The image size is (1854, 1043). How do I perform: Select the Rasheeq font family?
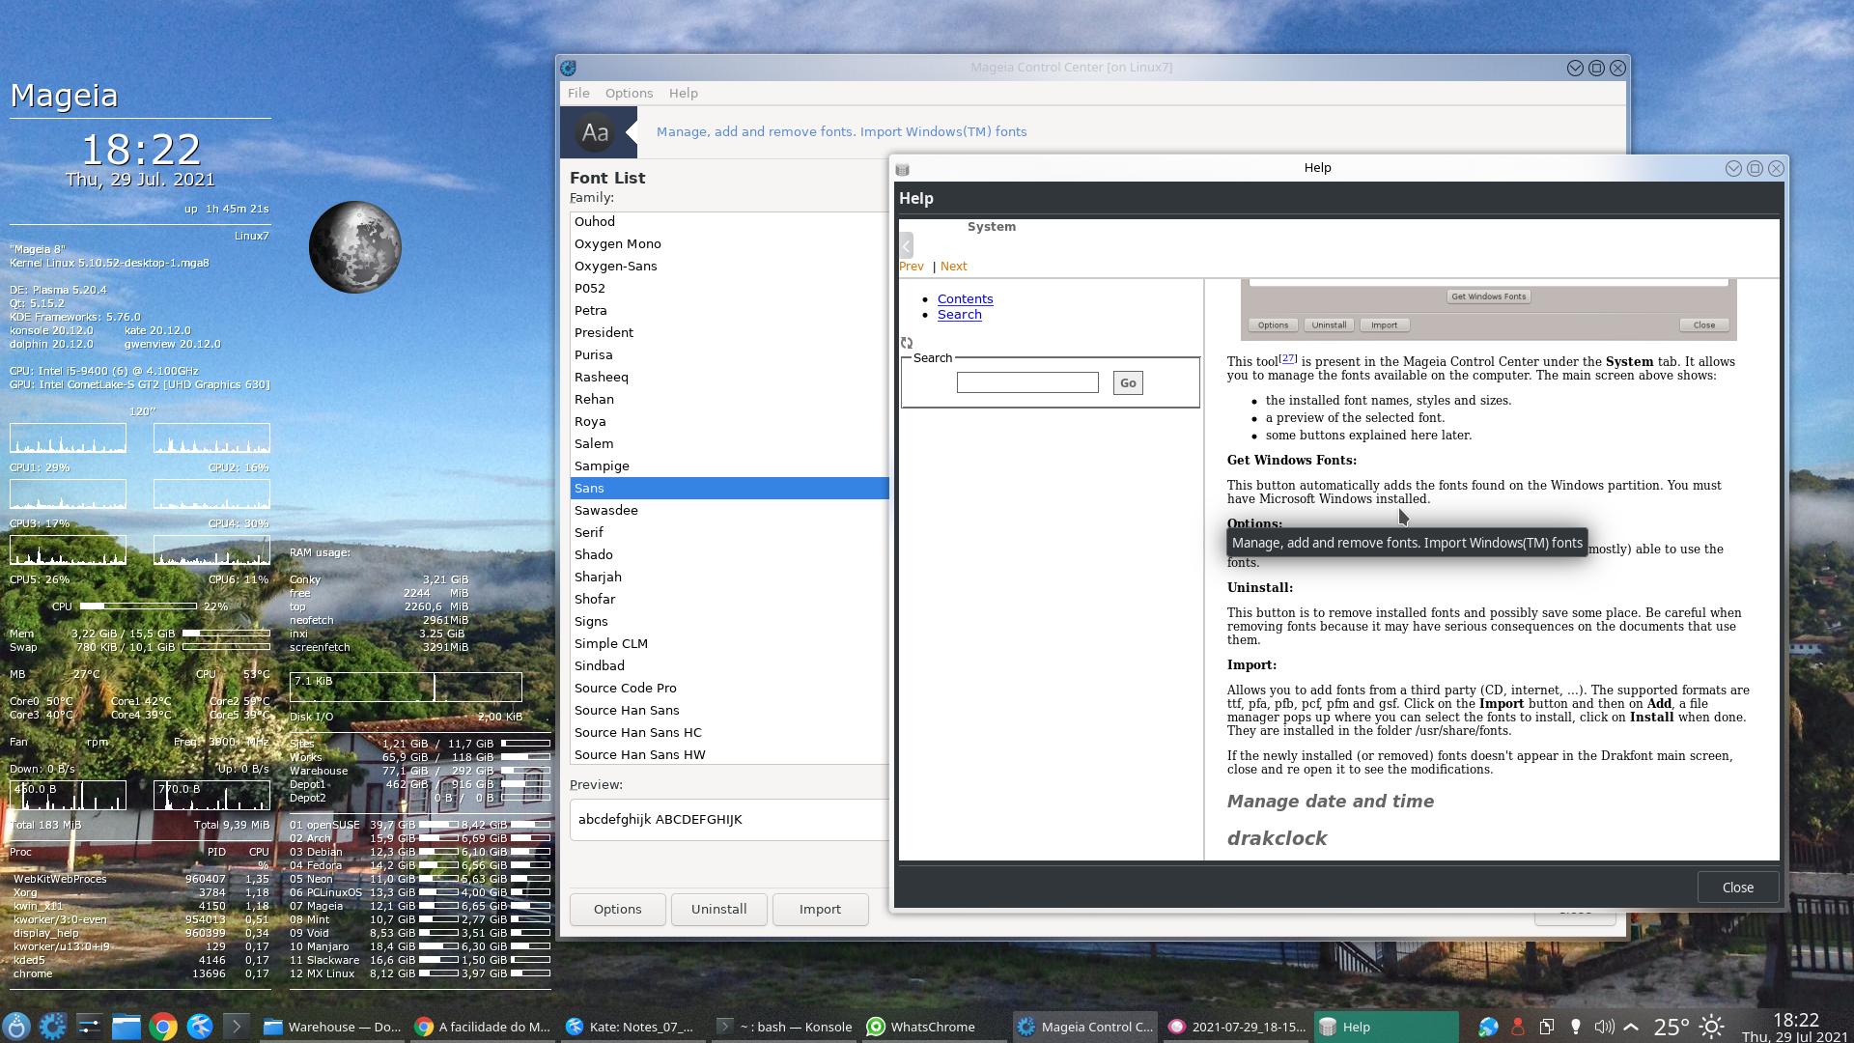point(729,377)
